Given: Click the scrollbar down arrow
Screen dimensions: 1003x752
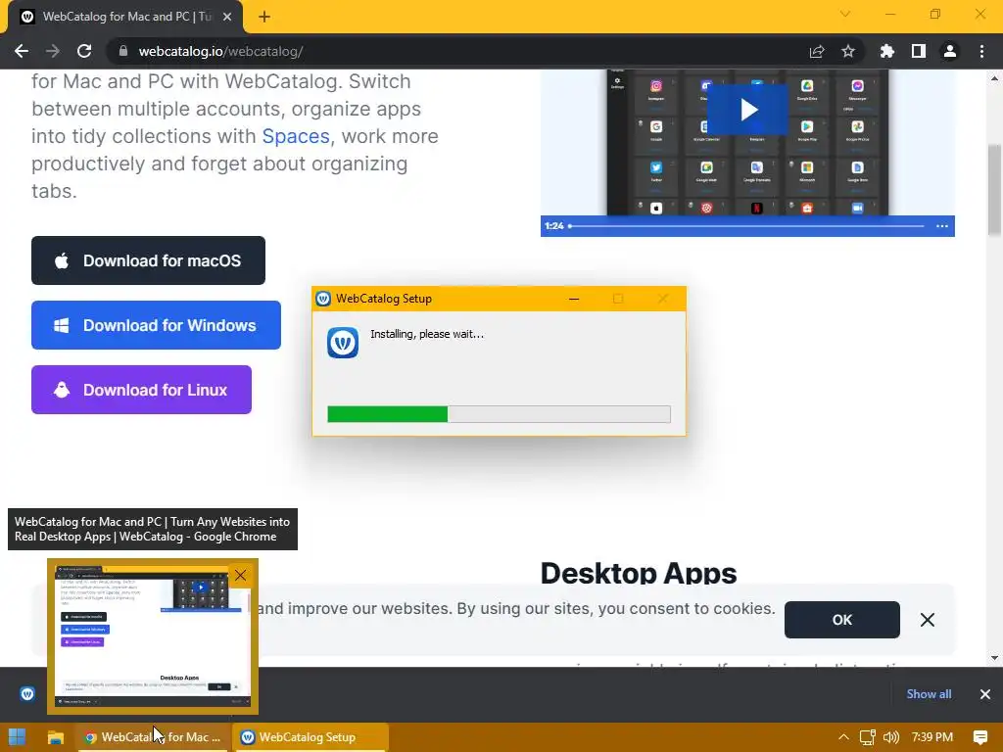Looking at the screenshot, I should [994, 658].
